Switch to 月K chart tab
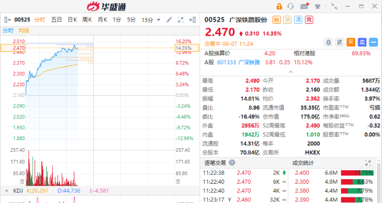Viewport: 382px width, 203px height. pyautogui.click(x=102, y=20)
